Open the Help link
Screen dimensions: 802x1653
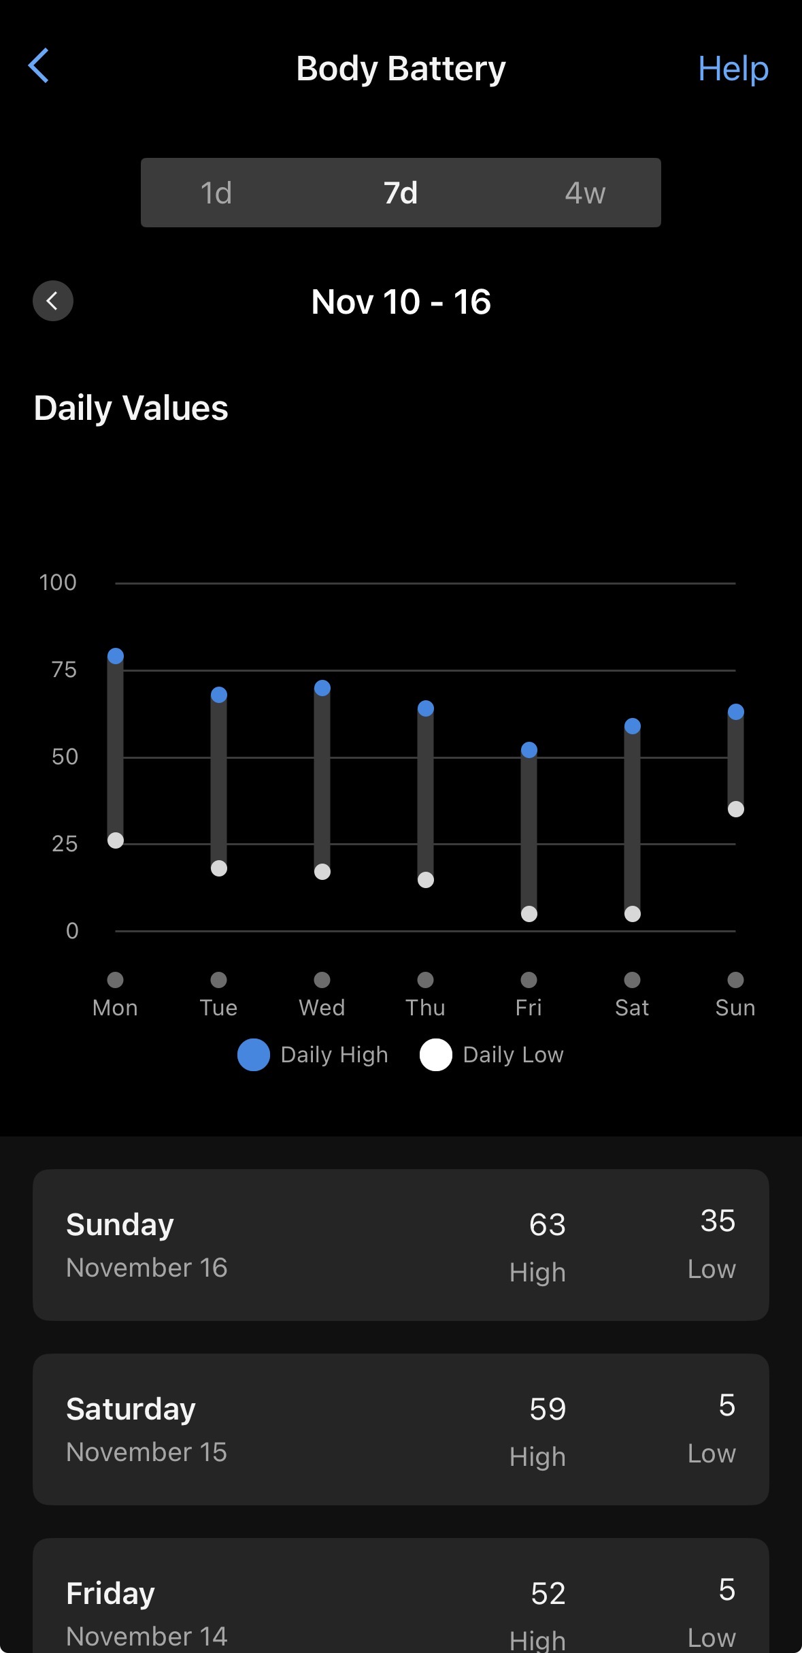click(x=733, y=69)
